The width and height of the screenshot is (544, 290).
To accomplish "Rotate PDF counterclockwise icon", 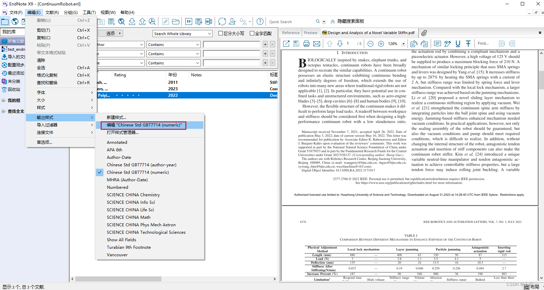I will point(414,44).
